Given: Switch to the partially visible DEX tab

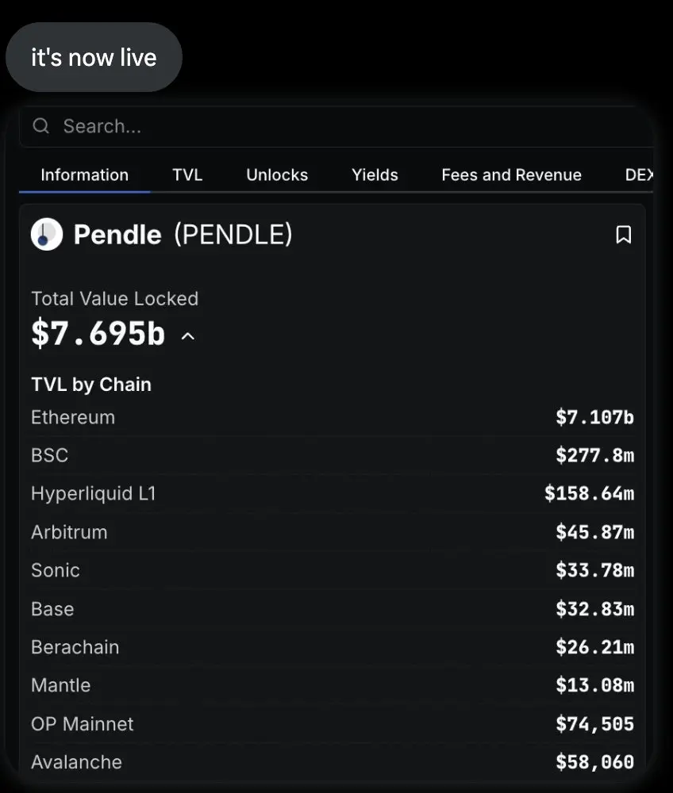Looking at the screenshot, I should pyautogui.click(x=639, y=175).
